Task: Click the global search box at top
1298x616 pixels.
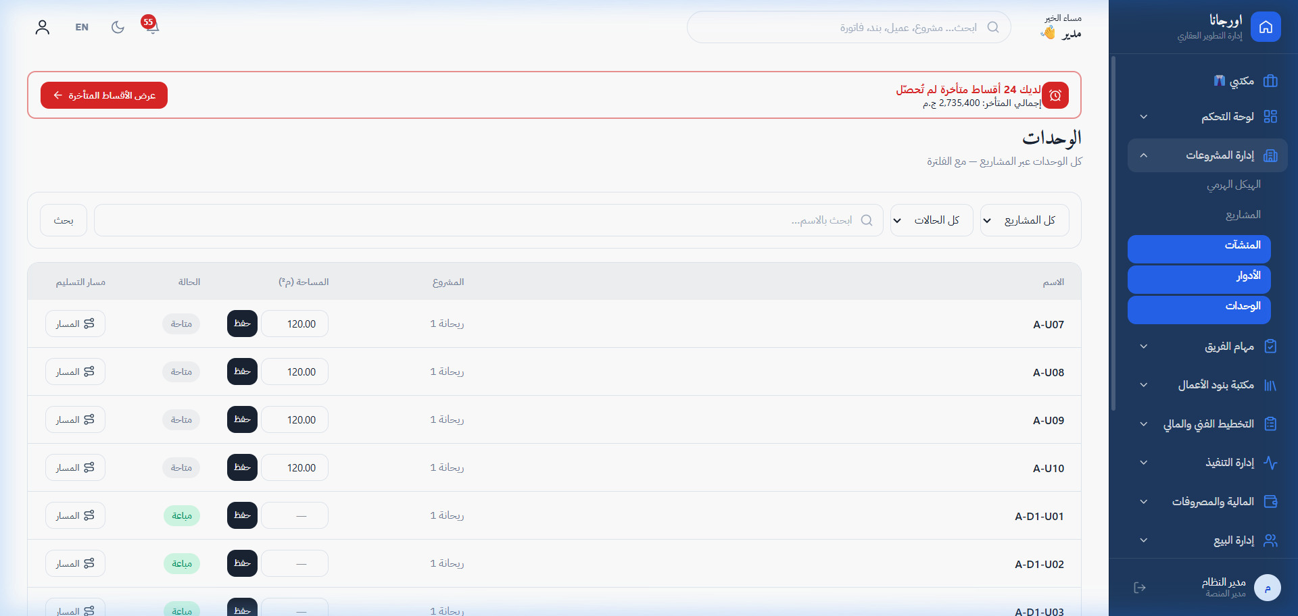Action: (849, 27)
